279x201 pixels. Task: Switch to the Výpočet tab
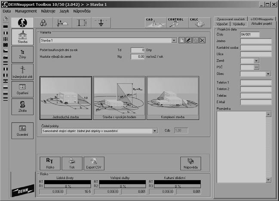pyautogui.click(x=222, y=24)
